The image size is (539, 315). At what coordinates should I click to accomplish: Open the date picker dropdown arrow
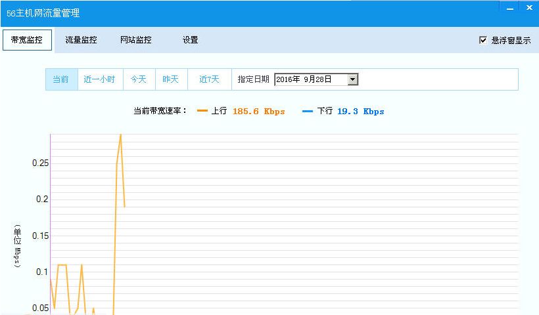[352, 79]
